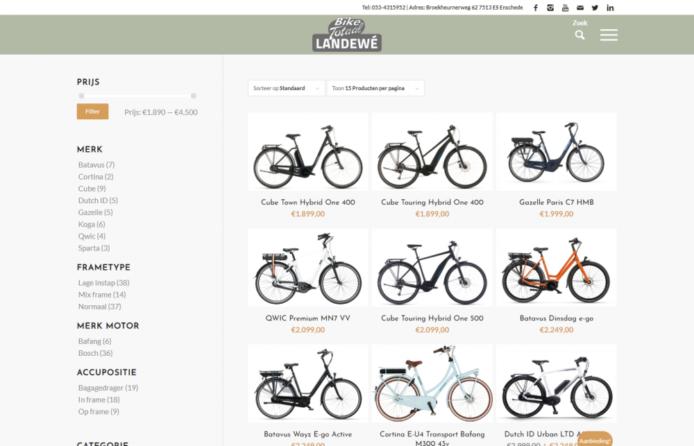Click the Batavus Dinsdag e-go title
The width and height of the screenshot is (694, 446).
(557, 318)
